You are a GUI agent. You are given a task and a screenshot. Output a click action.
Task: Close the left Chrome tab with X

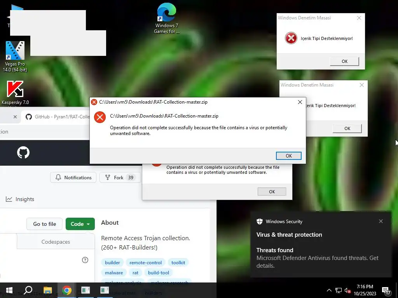(15, 117)
